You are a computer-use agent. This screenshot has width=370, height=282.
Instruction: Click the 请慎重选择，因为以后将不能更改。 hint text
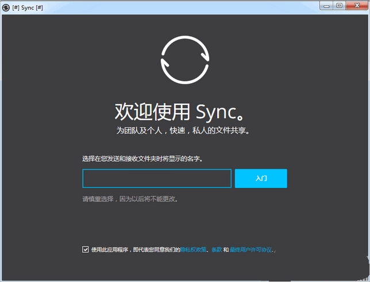click(130, 199)
